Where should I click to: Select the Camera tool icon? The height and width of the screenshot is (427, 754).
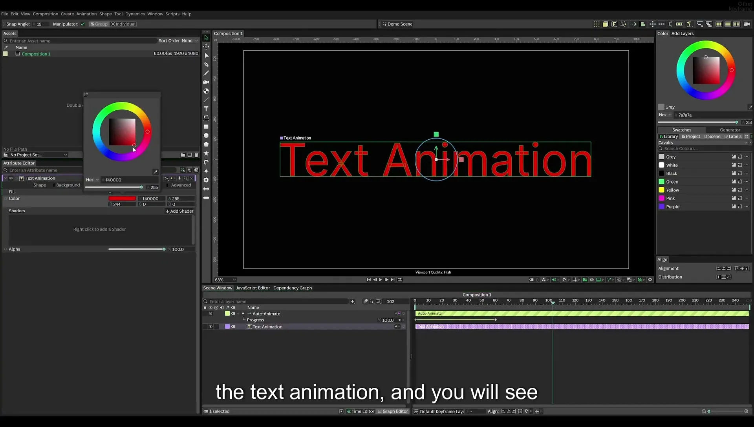coord(206,82)
